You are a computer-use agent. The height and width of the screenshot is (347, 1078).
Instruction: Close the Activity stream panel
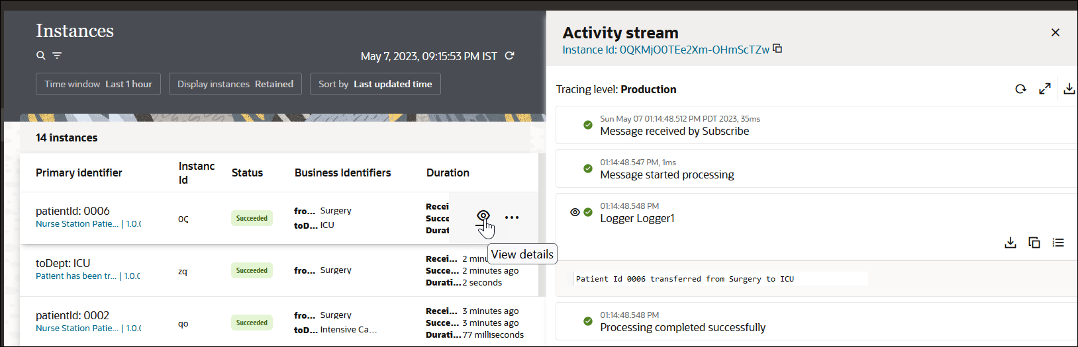tap(1055, 32)
